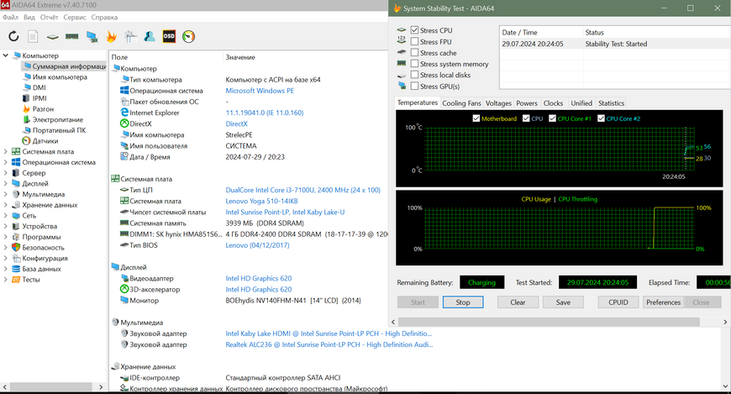Screen dimensions: 731x394
Task: Open Preferences button
Action: pyautogui.click(x=664, y=302)
